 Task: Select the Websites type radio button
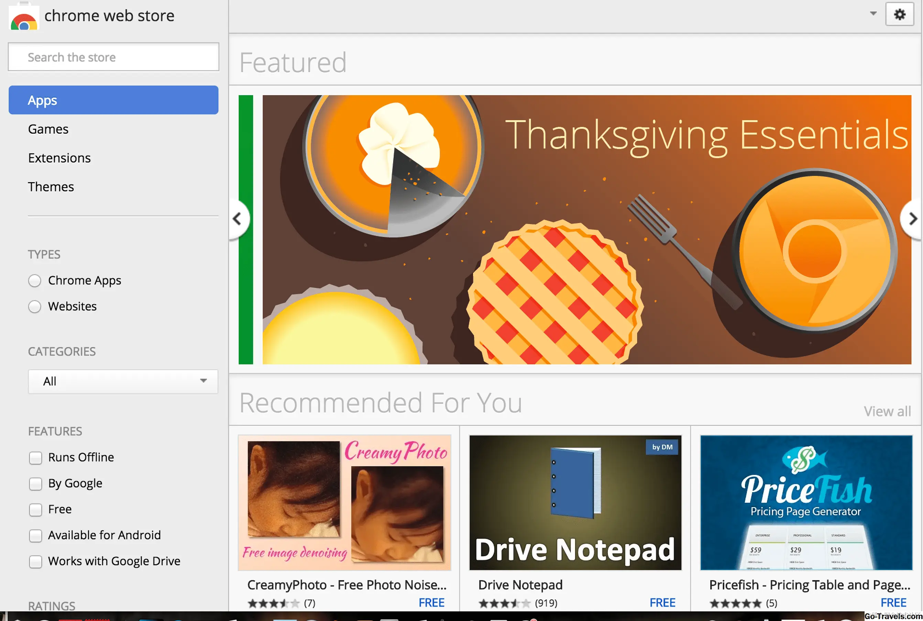tap(35, 306)
